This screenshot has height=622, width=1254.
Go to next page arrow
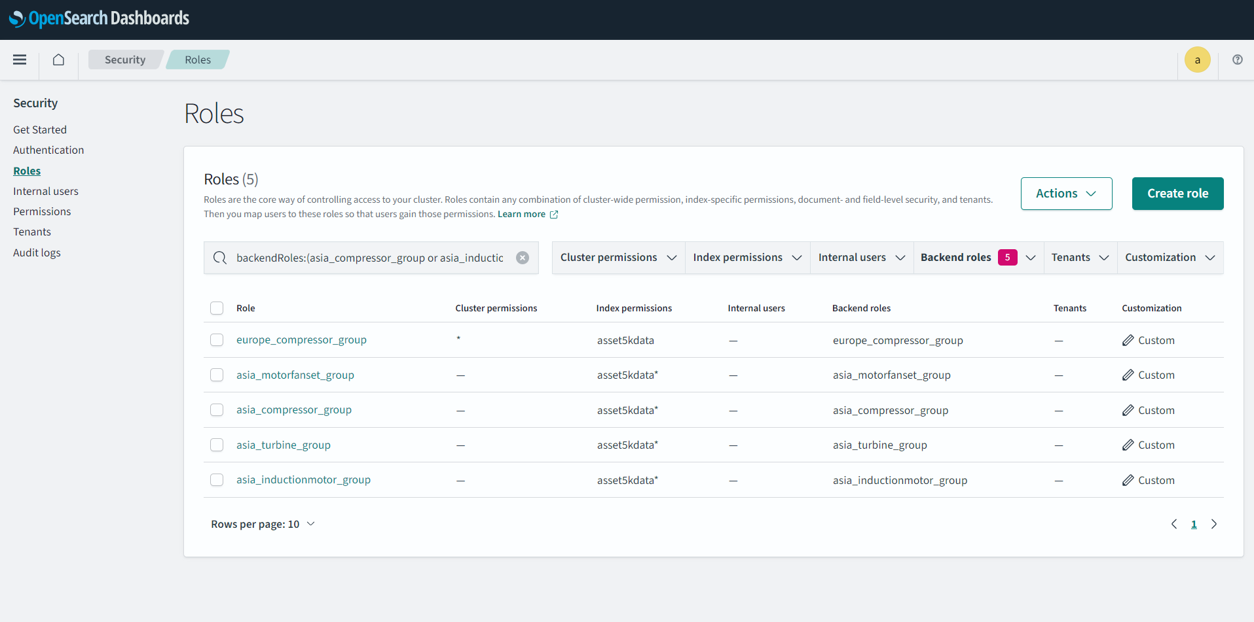tap(1214, 524)
